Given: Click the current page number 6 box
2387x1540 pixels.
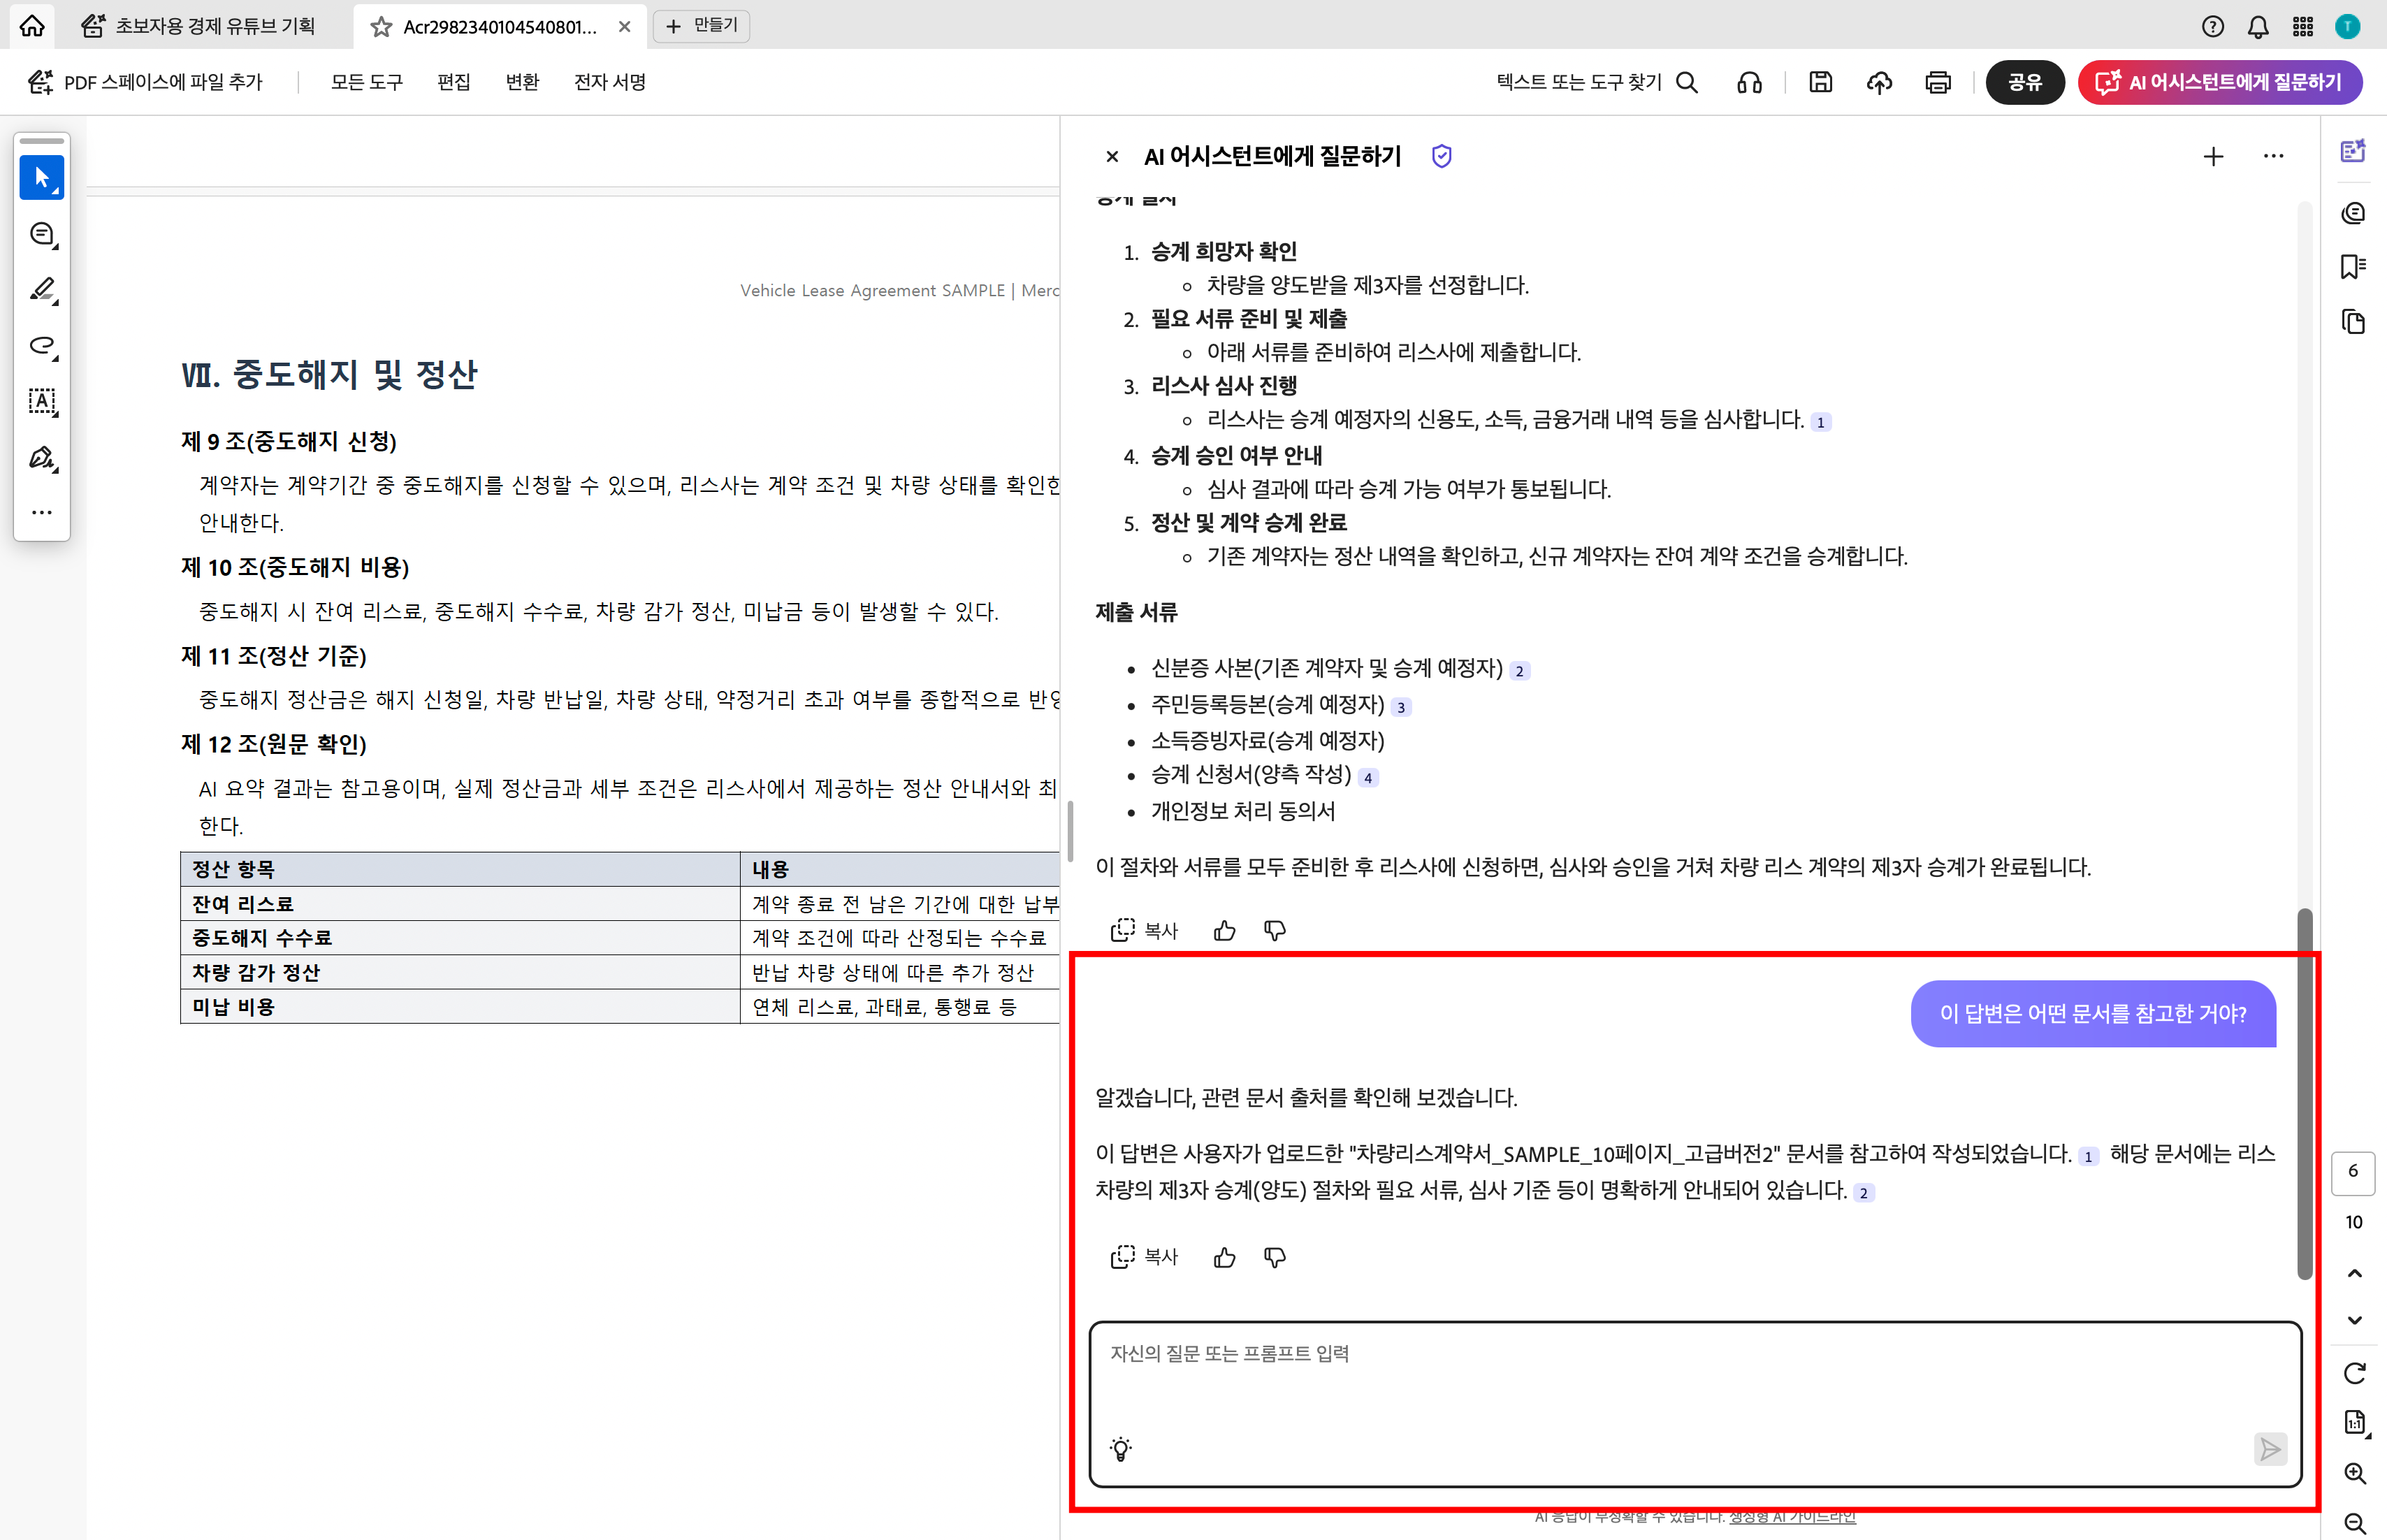Looking at the screenshot, I should click(x=2353, y=1172).
